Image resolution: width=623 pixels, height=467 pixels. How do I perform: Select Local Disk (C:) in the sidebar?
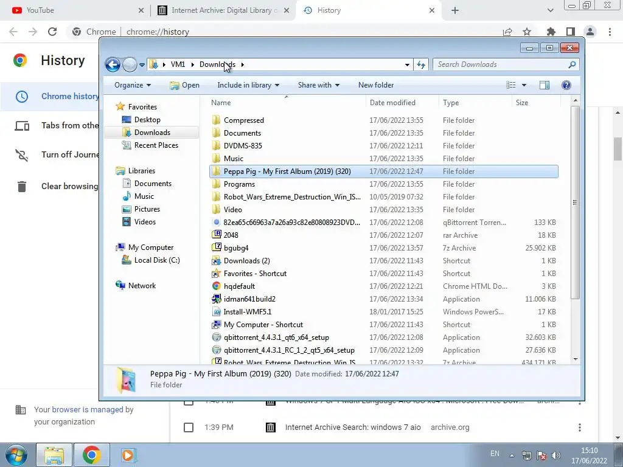point(157,260)
